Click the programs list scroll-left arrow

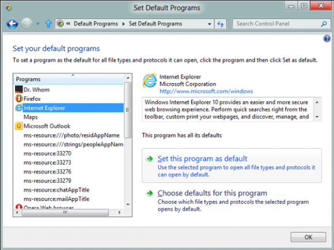click(17, 213)
